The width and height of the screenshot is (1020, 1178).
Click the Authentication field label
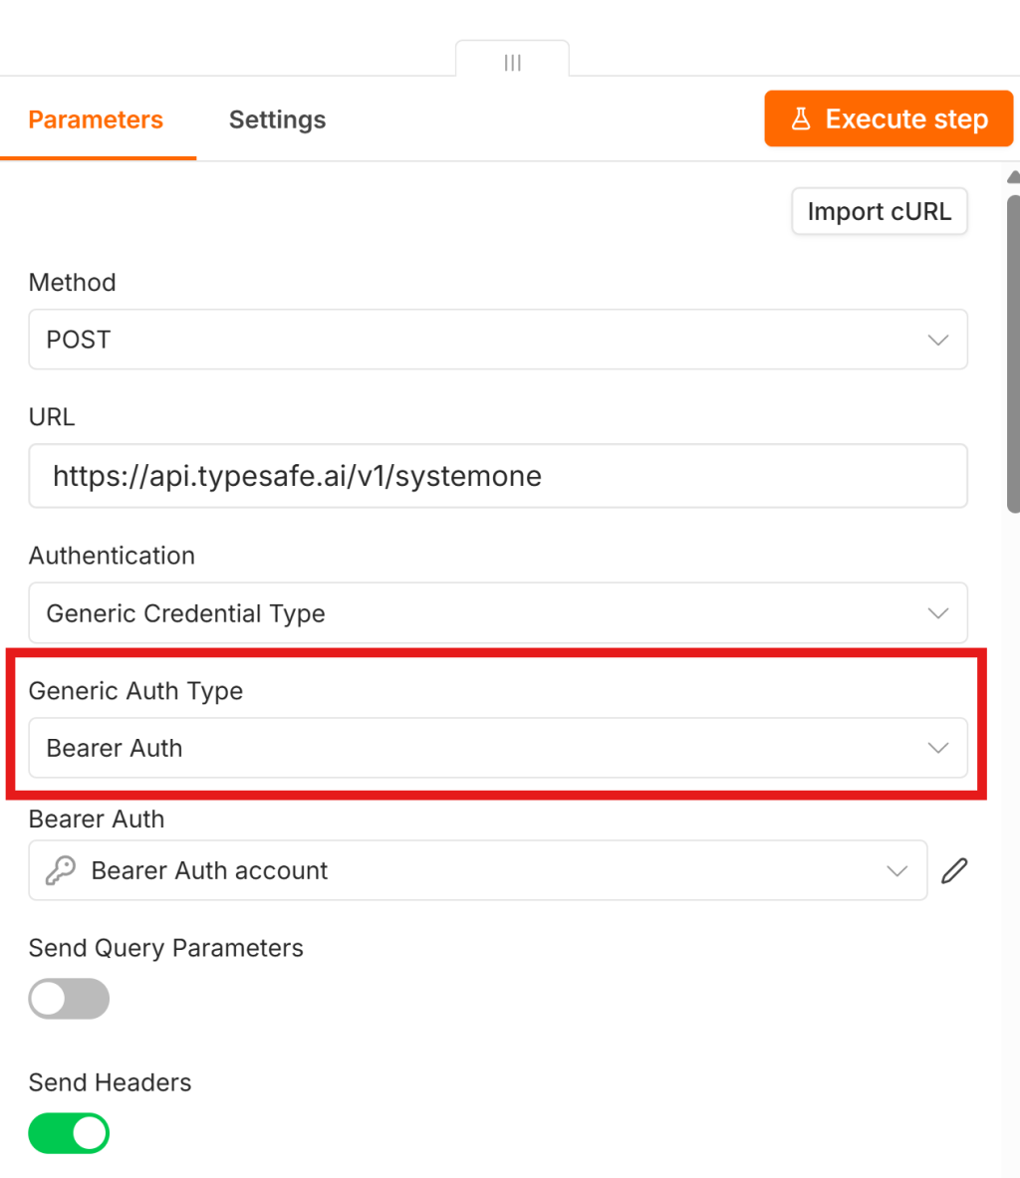pos(112,556)
